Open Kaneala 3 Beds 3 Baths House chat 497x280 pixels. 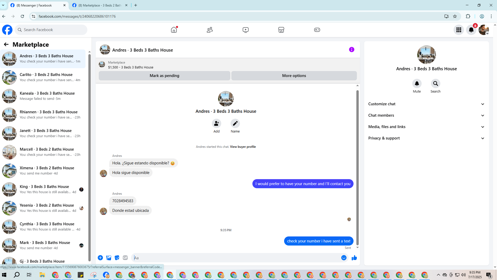(43, 96)
